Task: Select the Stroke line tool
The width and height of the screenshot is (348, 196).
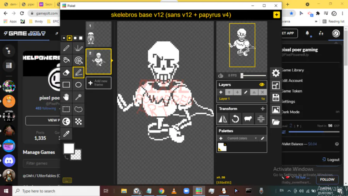Action: click(78, 72)
